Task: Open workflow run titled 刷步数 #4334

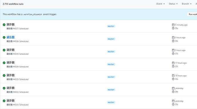Action: [11, 62]
